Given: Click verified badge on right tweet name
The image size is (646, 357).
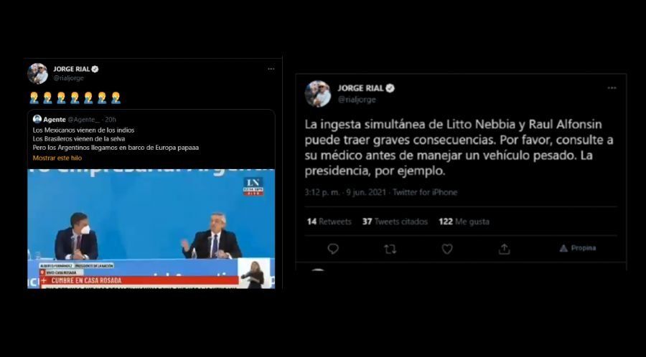Looking at the screenshot, I should [x=390, y=88].
